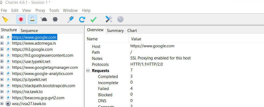Select https://beacons.gcp.gvt2.com host
The height and width of the screenshot is (107, 264).
[x=38, y=98]
